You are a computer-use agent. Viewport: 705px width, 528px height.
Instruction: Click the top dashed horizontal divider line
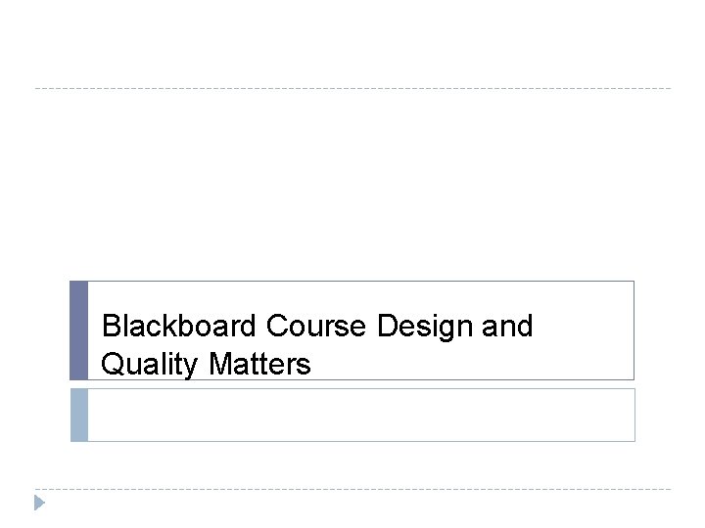tap(352, 89)
